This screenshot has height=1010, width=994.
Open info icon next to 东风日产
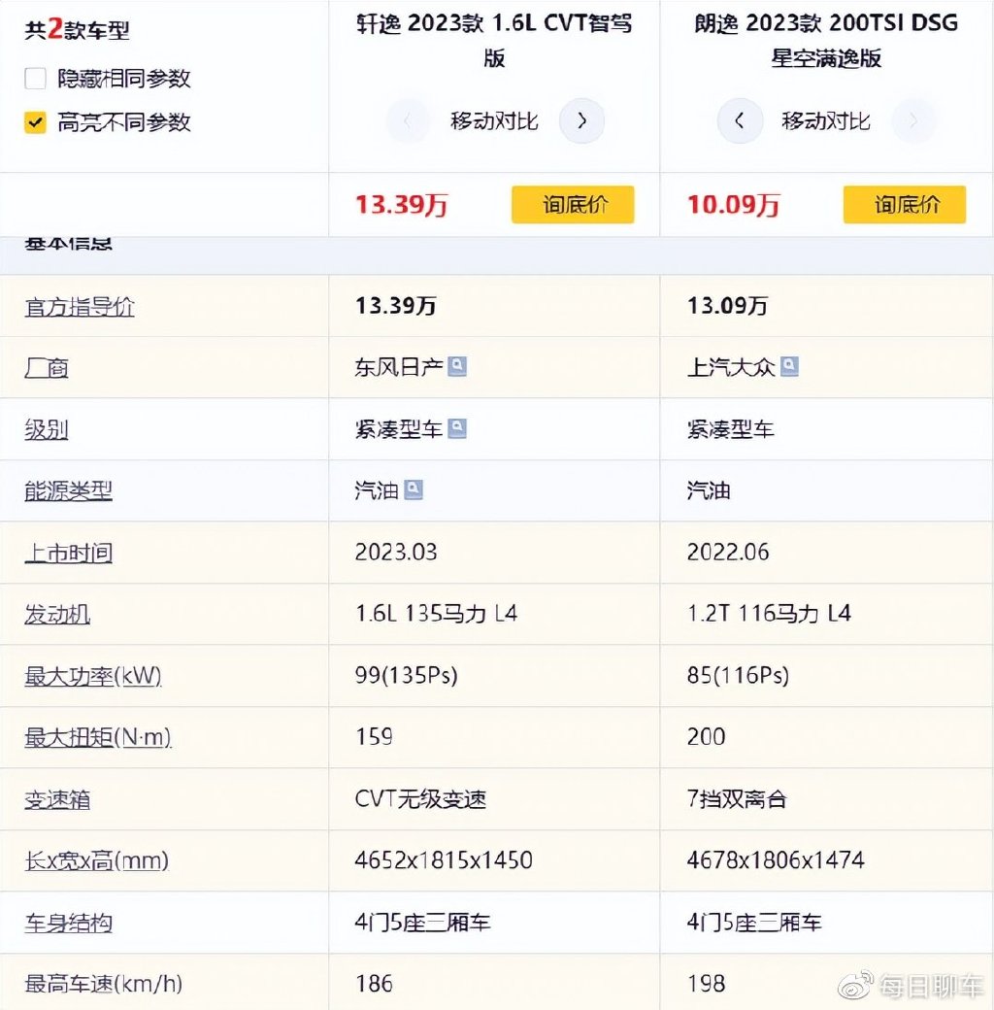[x=457, y=366]
